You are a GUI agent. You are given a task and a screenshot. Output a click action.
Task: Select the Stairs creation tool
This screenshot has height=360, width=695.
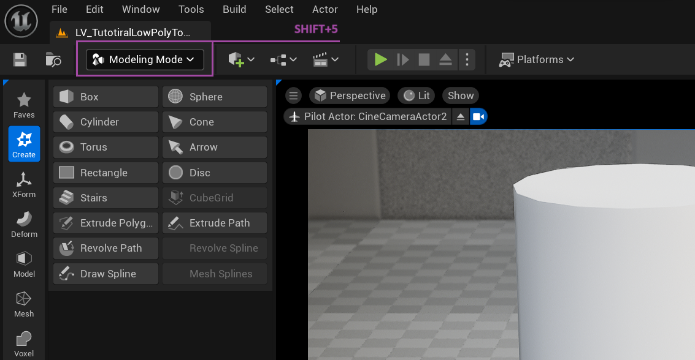point(105,197)
